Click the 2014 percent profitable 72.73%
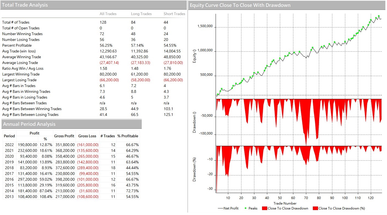The image size is (387, 215). 133,191
